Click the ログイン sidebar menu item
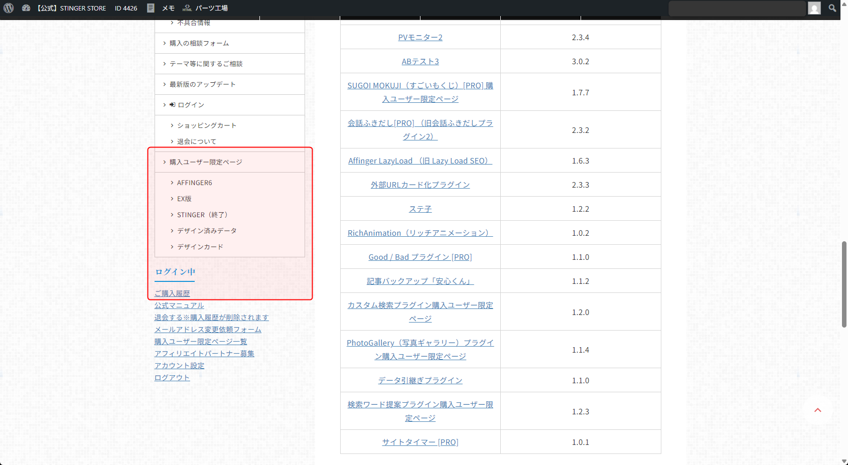The image size is (848, 465). 230,105
